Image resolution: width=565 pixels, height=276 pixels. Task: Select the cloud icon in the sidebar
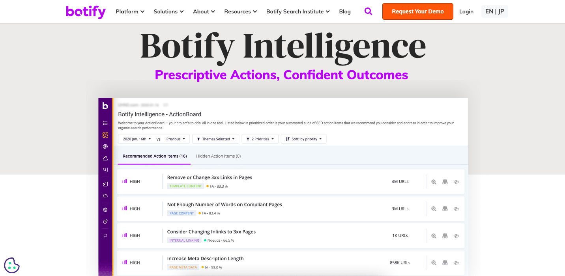tap(105, 196)
